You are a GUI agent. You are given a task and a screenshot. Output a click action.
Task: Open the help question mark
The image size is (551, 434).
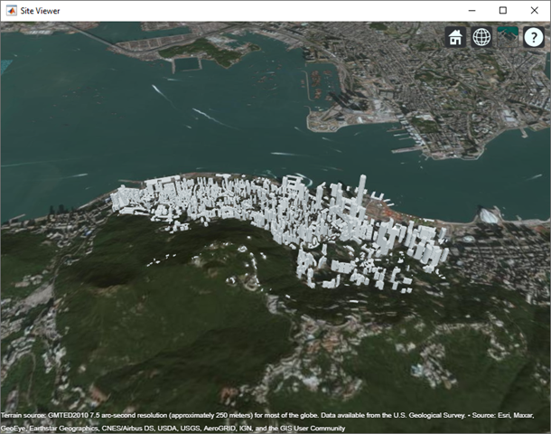[534, 37]
